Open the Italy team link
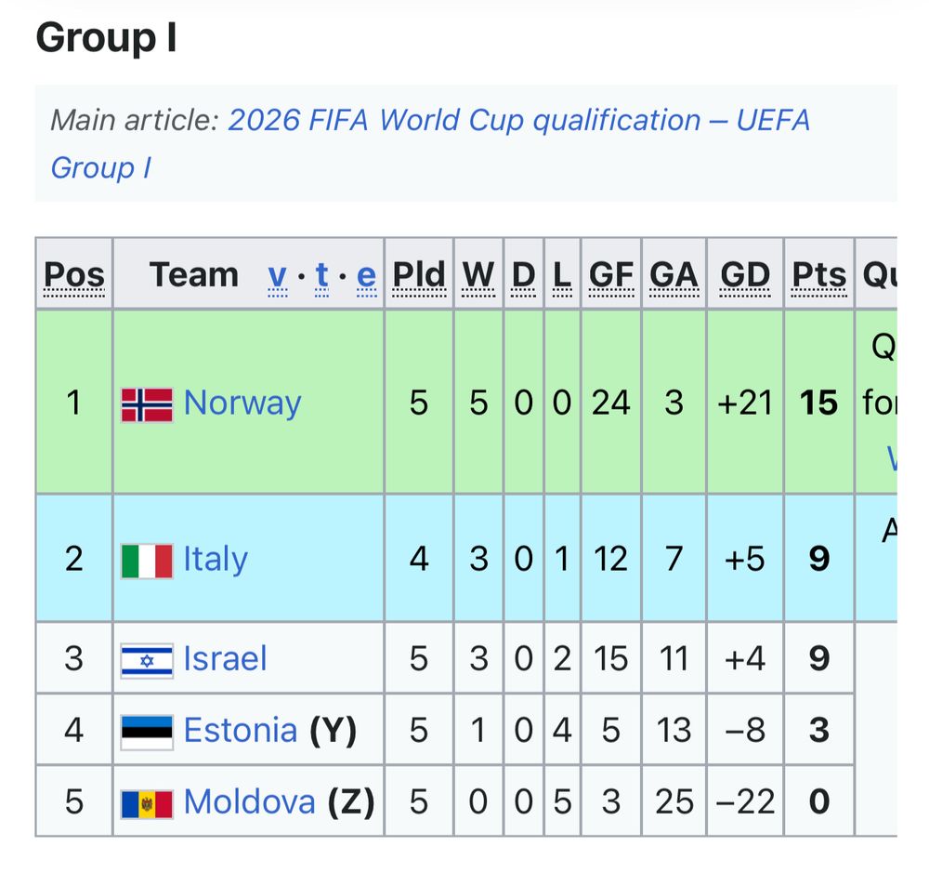This screenshot has width=929, height=873. (x=216, y=560)
